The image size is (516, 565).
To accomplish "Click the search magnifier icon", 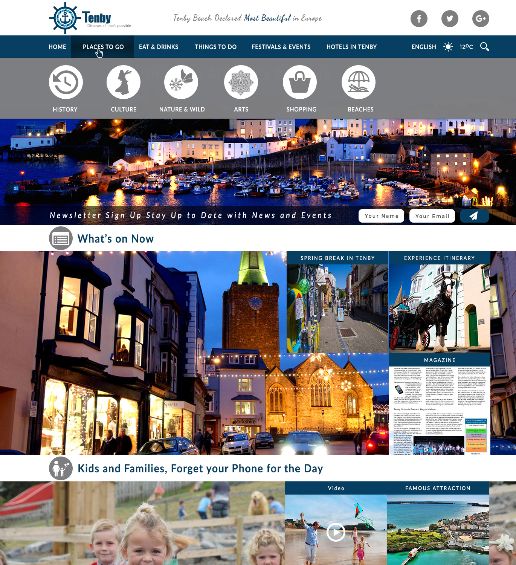I will click(x=485, y=47).
